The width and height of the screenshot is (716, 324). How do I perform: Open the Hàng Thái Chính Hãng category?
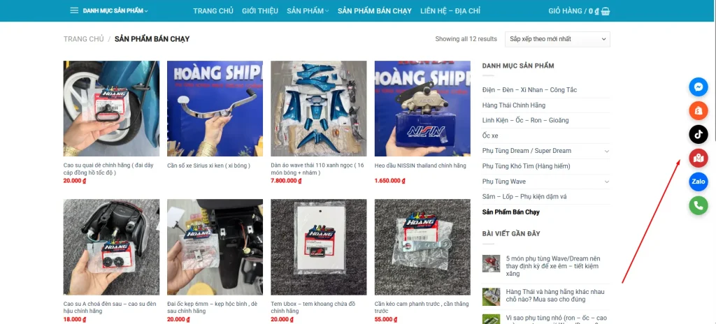[x=514, y=105]
